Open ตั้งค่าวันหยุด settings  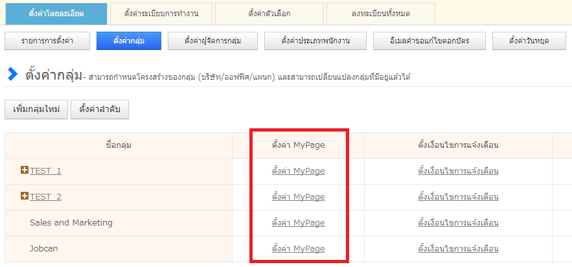[x=529, y=41]
